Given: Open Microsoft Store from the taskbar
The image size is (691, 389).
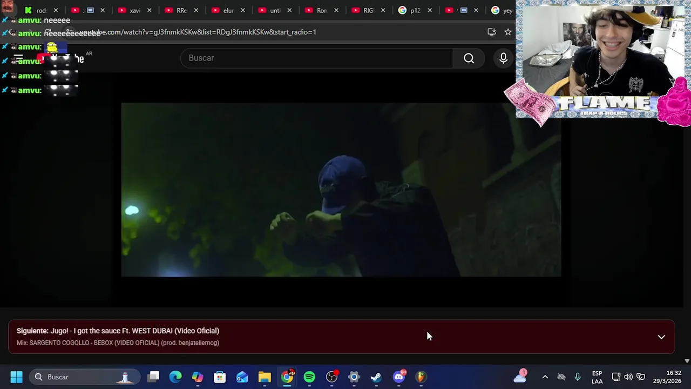Looking at the screenshot, I should [220, 377].
